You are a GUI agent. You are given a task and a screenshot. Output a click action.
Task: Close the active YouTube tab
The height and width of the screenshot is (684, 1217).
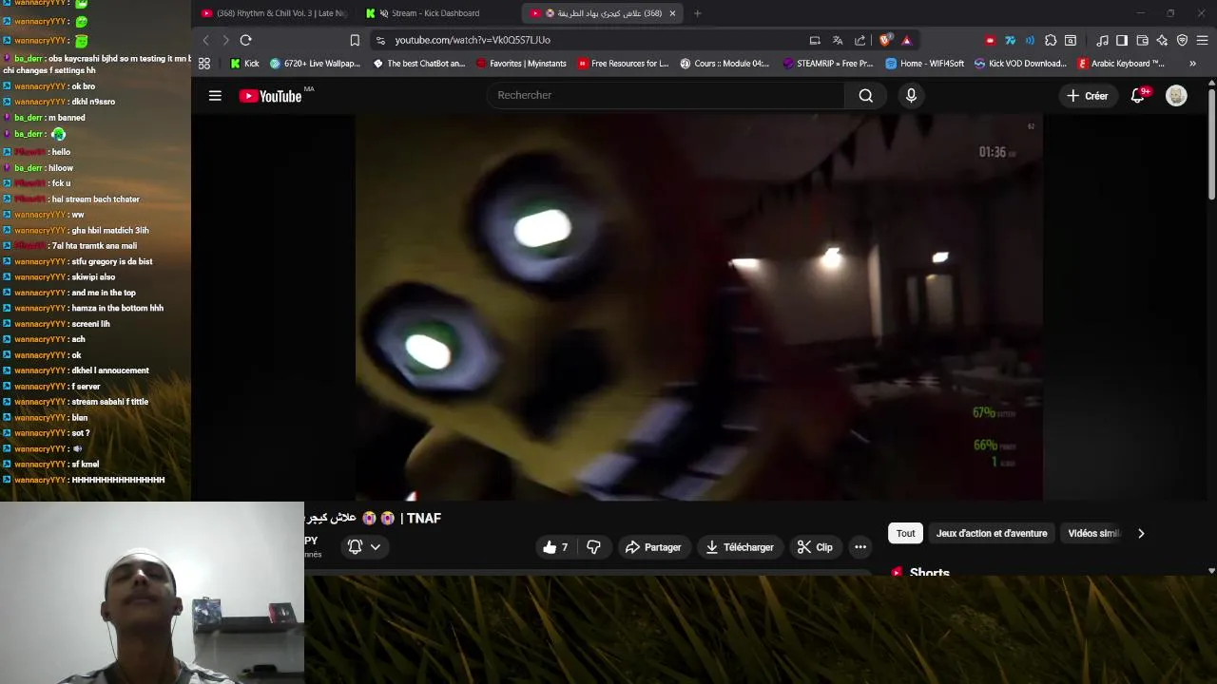[672, 13]
